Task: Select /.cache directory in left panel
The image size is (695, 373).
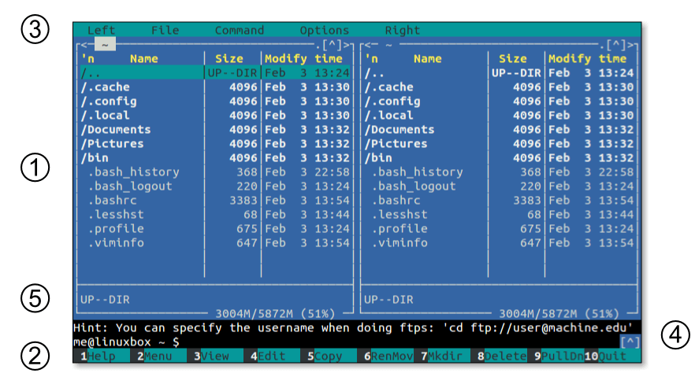Action: pyautogui.click(x=215, y=87)
